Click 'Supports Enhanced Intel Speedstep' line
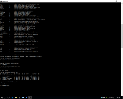Viewport: 123px width, 99px height. click(24, 37)
